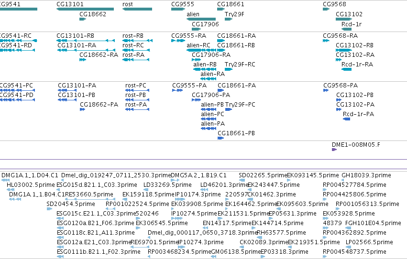Click the LD33269.5prime EST label
Viewport: 407px width, 259px height.
pyautogui.click(x=167, y=185)
